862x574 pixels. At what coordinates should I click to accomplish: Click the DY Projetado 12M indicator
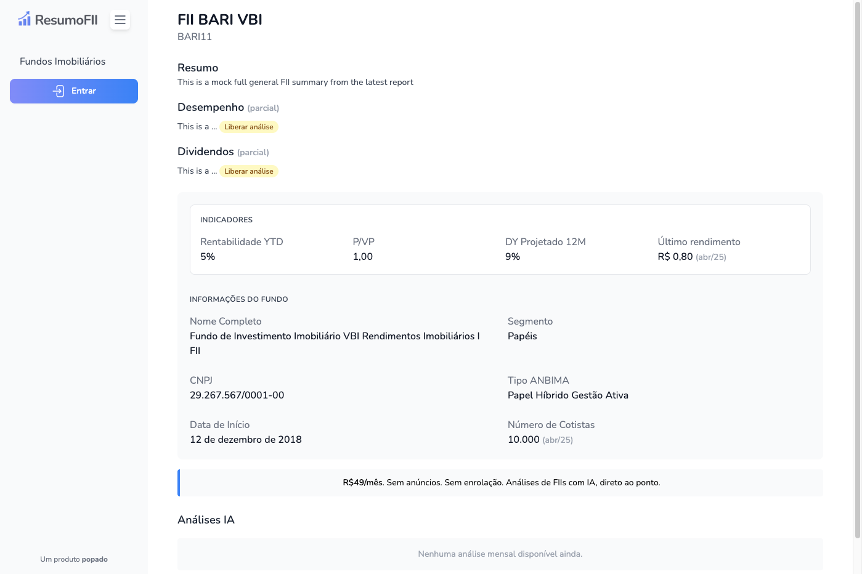click(x=545, y=242)
